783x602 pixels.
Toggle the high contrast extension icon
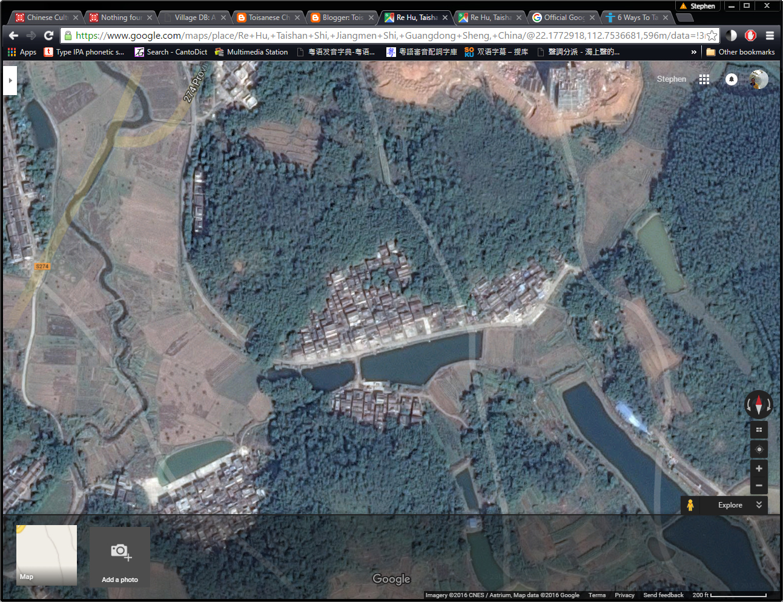[x=732, y=36]
